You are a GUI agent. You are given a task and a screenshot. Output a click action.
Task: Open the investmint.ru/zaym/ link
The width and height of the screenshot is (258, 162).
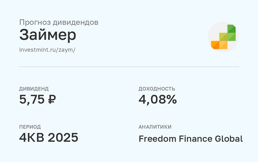[47, 50]
